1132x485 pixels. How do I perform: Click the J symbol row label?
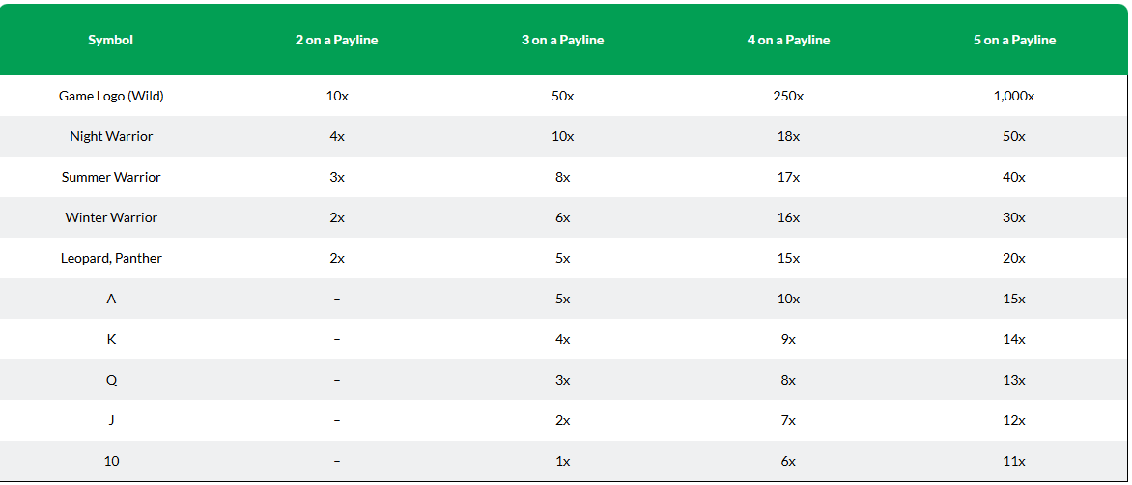111,420
